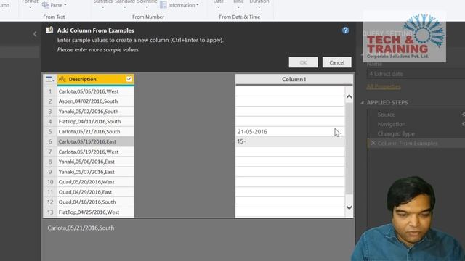
Task: Toggle the Description column checkbox
Action: click(129, 79)
